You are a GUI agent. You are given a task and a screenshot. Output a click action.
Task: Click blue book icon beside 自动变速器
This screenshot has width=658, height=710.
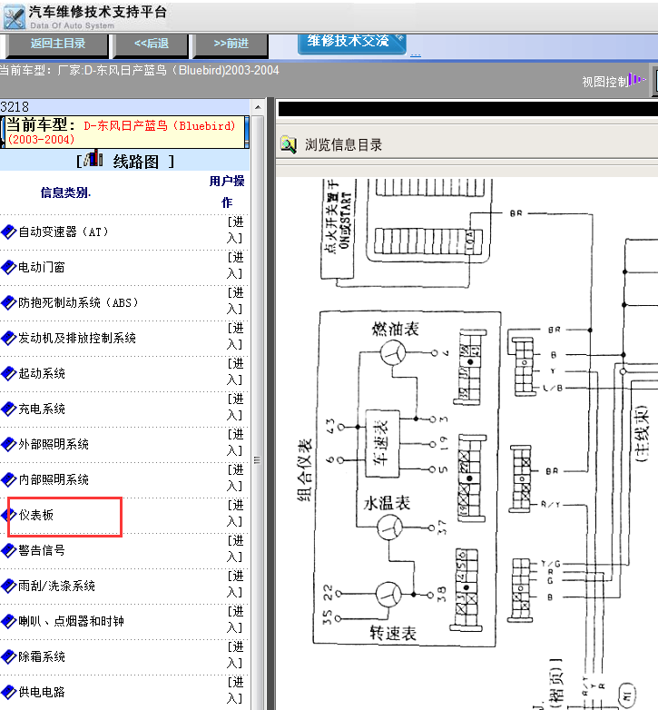coord(8,232)
